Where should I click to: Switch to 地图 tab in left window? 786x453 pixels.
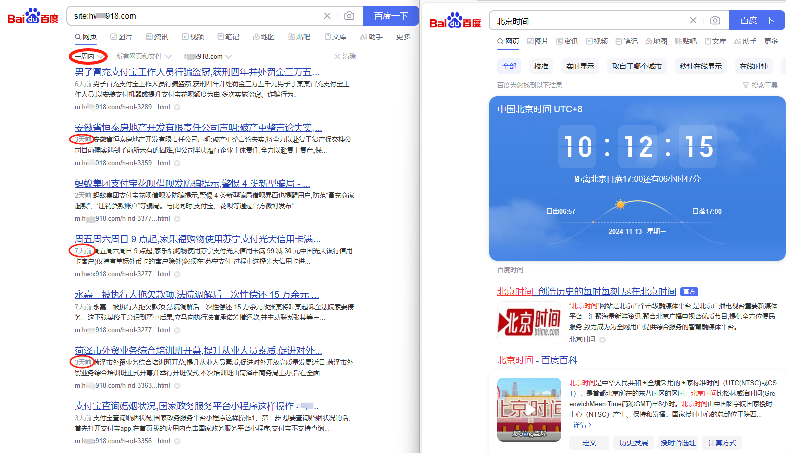click(264, 37)
